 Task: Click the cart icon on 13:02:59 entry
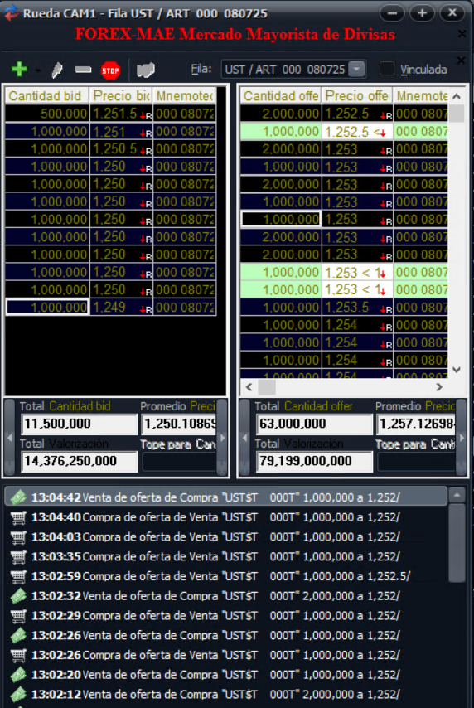(x=18, y=576)
